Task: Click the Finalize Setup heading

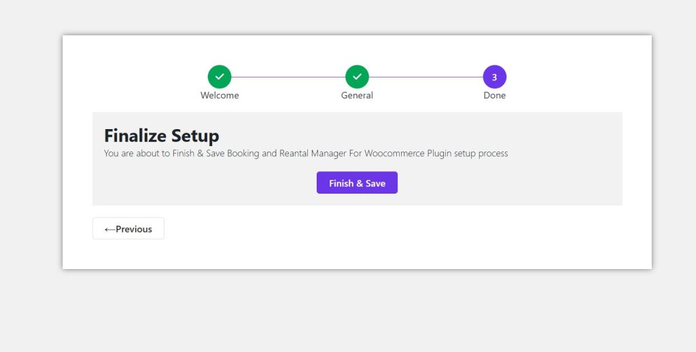Action: coord(162,135)
